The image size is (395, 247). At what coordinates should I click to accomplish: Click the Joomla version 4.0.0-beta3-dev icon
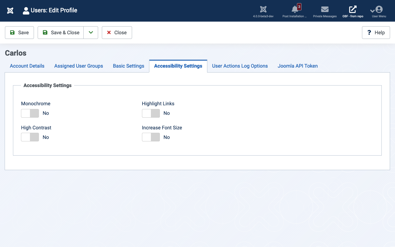point(263,10)
